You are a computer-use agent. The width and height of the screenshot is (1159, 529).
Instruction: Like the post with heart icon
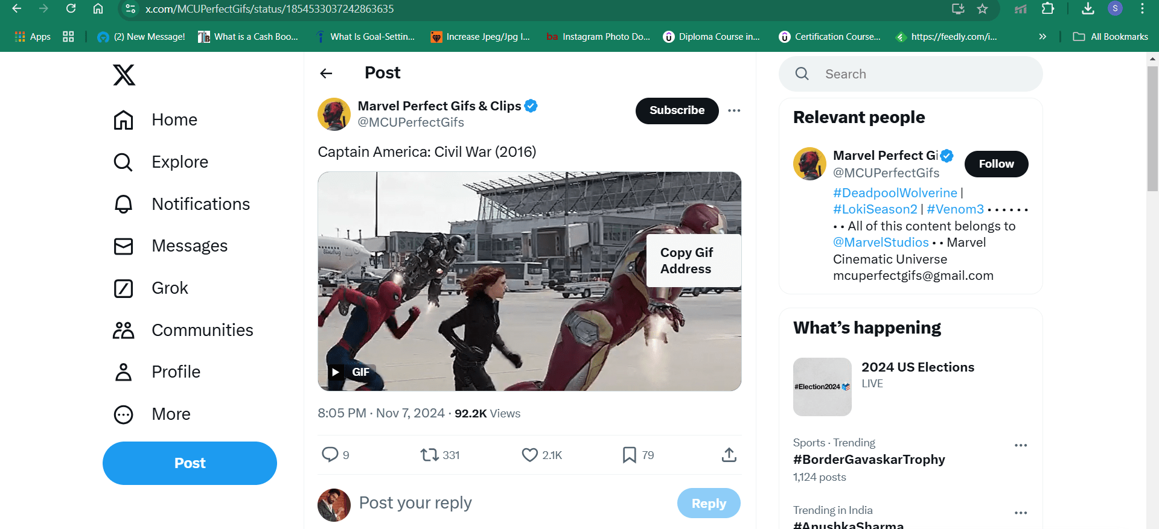pos(529,455)
